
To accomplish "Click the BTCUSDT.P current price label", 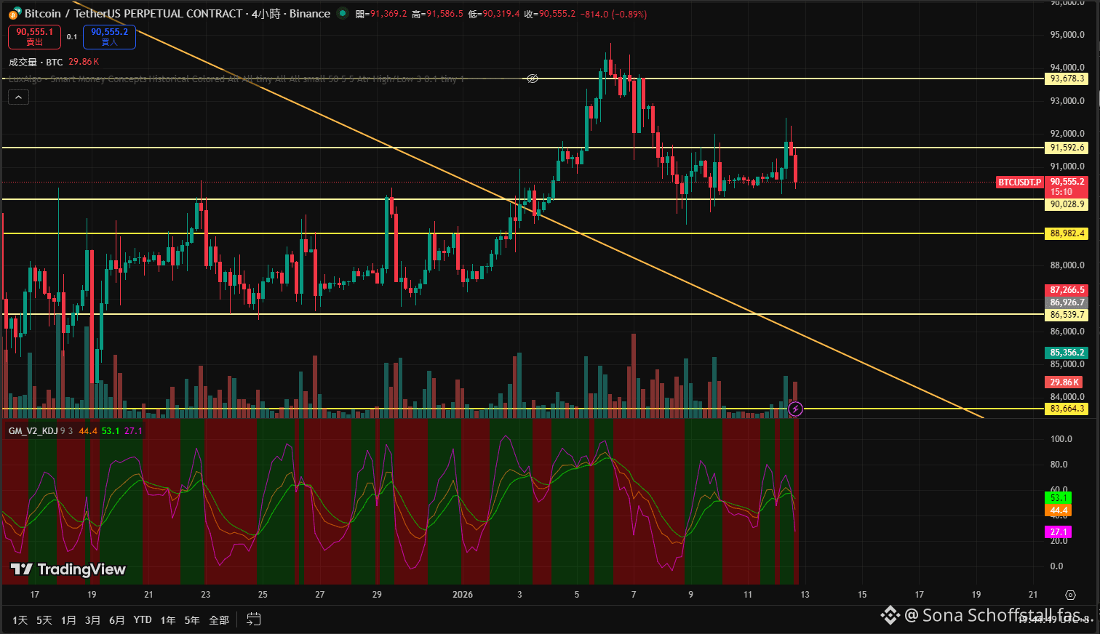I will [x=1019, y=182].
